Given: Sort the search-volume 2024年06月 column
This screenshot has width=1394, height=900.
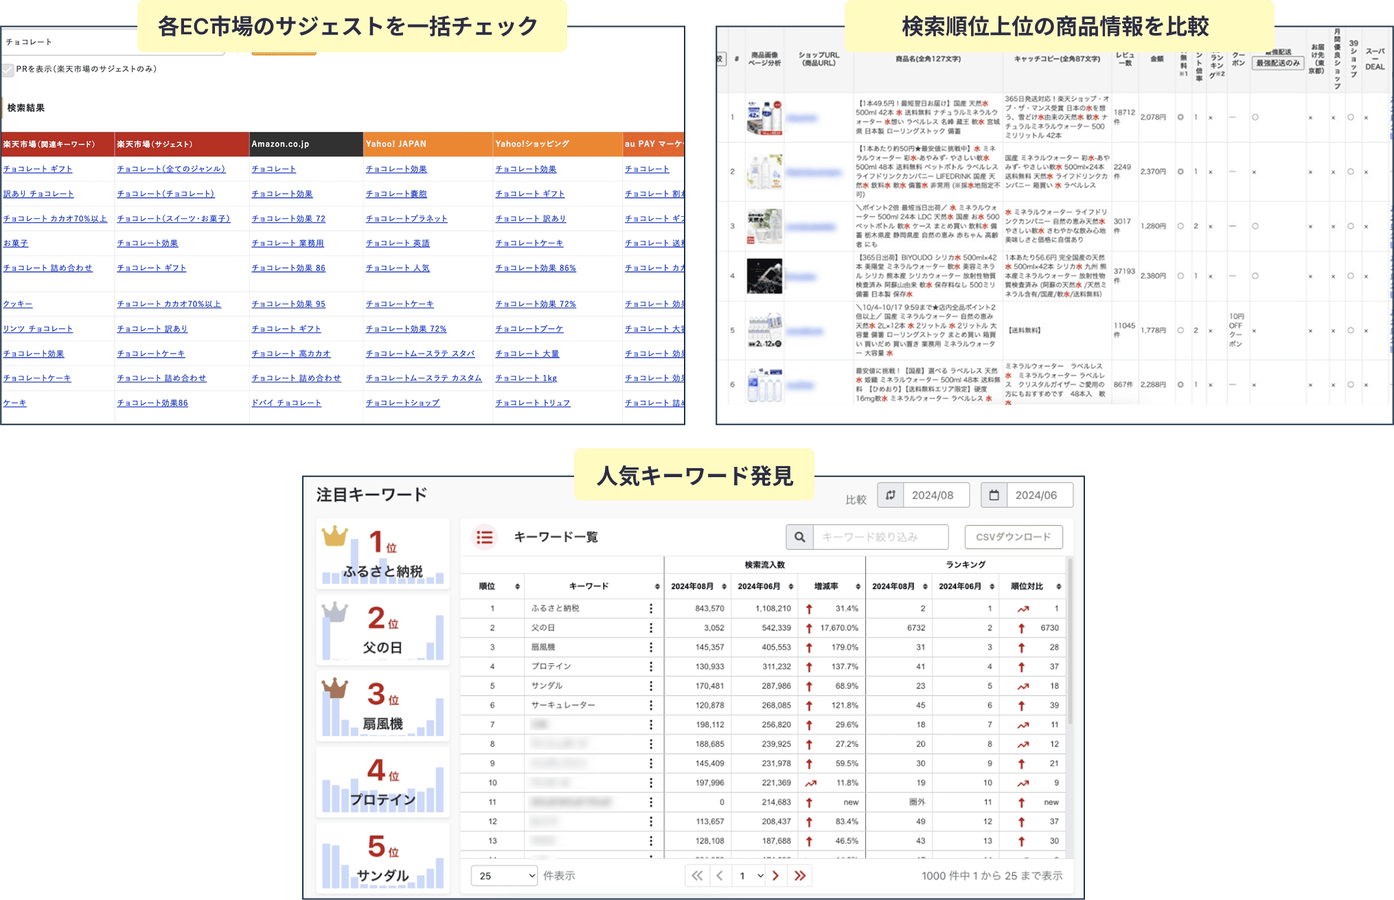Looking at the screenshot, I should tap(790, 586).
